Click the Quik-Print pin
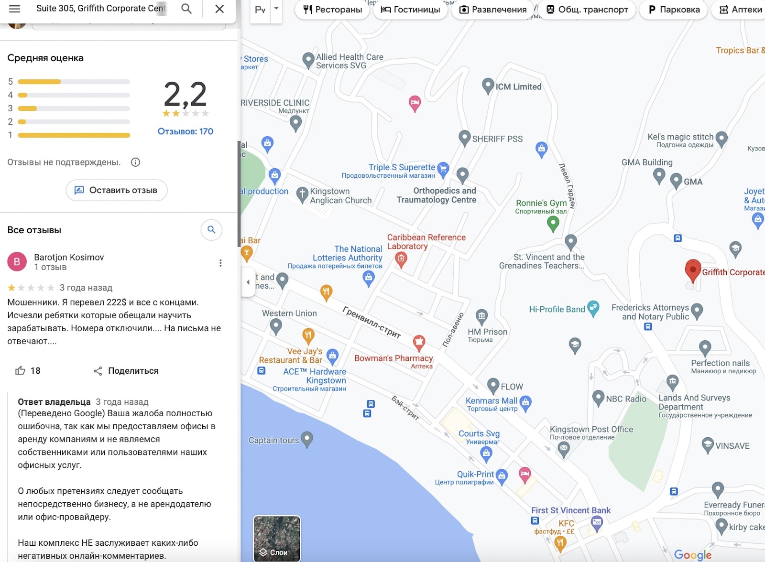765x562 pixels. click(502, 476)
